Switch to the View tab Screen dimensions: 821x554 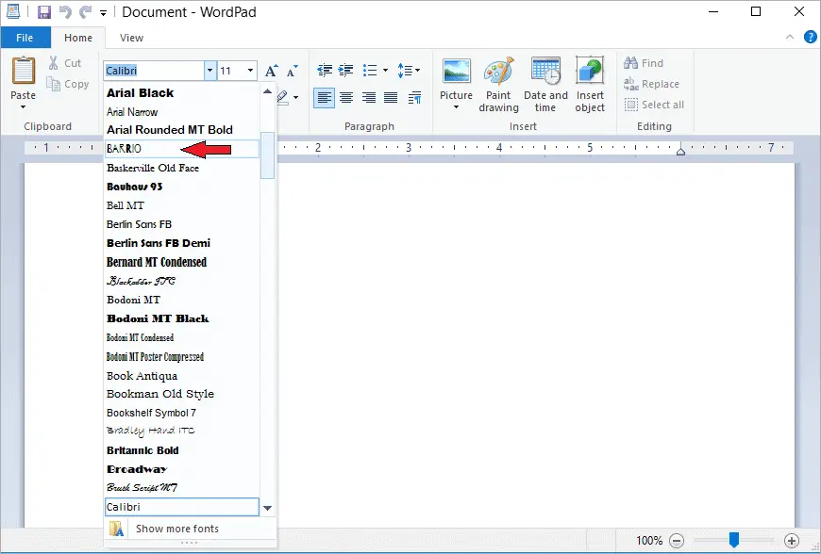coord(131,38)
